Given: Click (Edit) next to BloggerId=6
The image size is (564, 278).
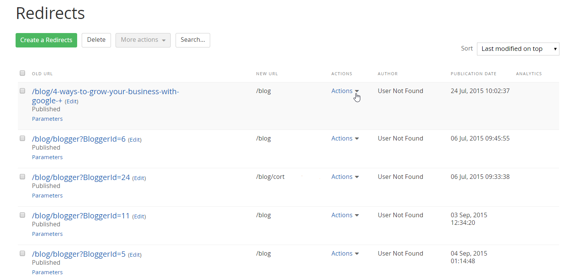Looking at the screenshot, I should click(135, 140).
